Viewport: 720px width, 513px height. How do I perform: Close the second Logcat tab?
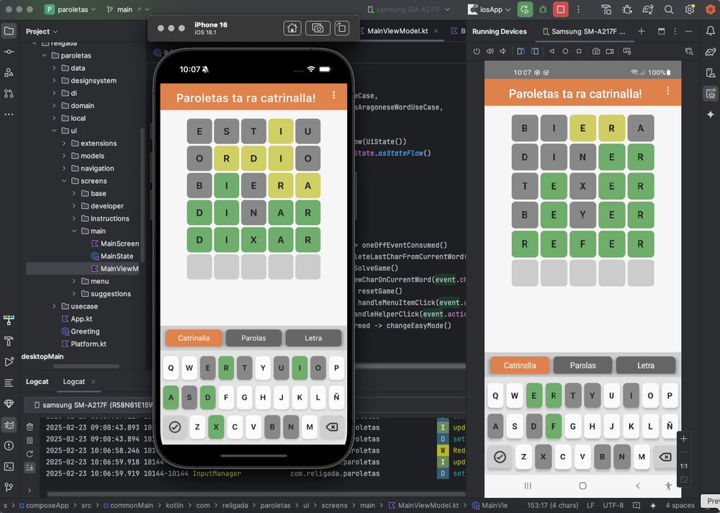coord(94,382)
